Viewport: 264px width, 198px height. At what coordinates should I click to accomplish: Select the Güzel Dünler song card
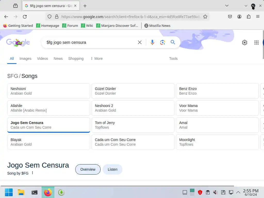pyautogui.click(x=133, y=91)
